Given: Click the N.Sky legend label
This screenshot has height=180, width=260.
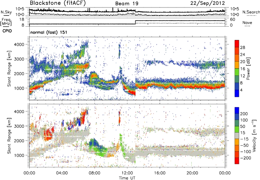Looking at the screenshot, I should [6, 12].
